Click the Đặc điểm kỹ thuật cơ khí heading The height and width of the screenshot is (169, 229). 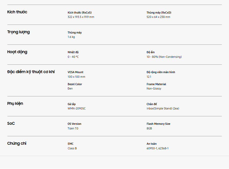pyautogui.click(x=31, y=72)
